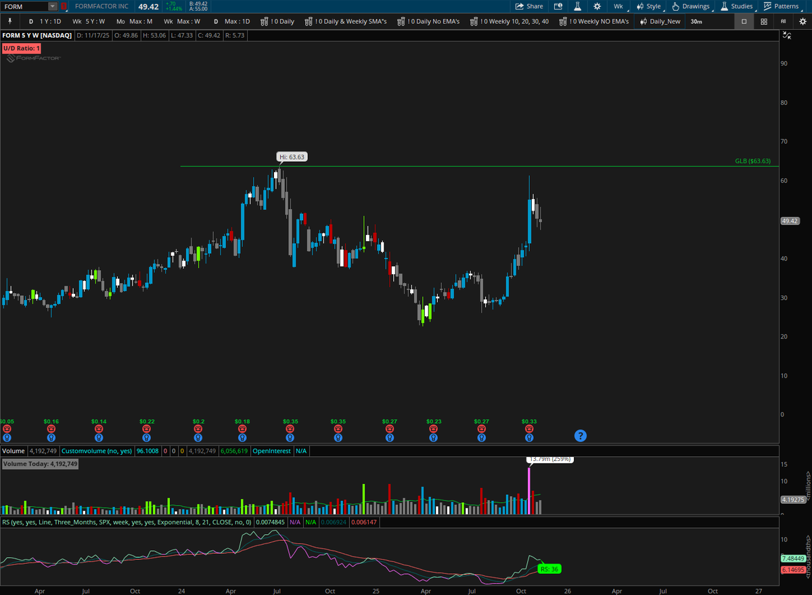Click the blue question mark icon on the chart

[x=580, y=435]
